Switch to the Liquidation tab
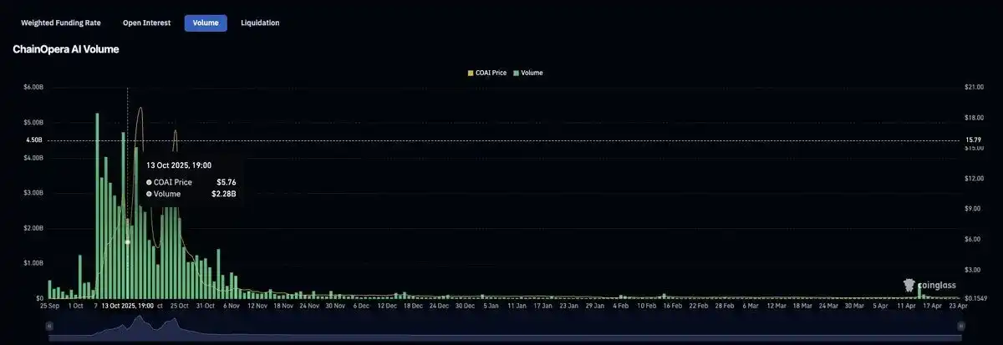Image resolution: width=1003 pixels, height=345 pixels. tap(260, 23)
